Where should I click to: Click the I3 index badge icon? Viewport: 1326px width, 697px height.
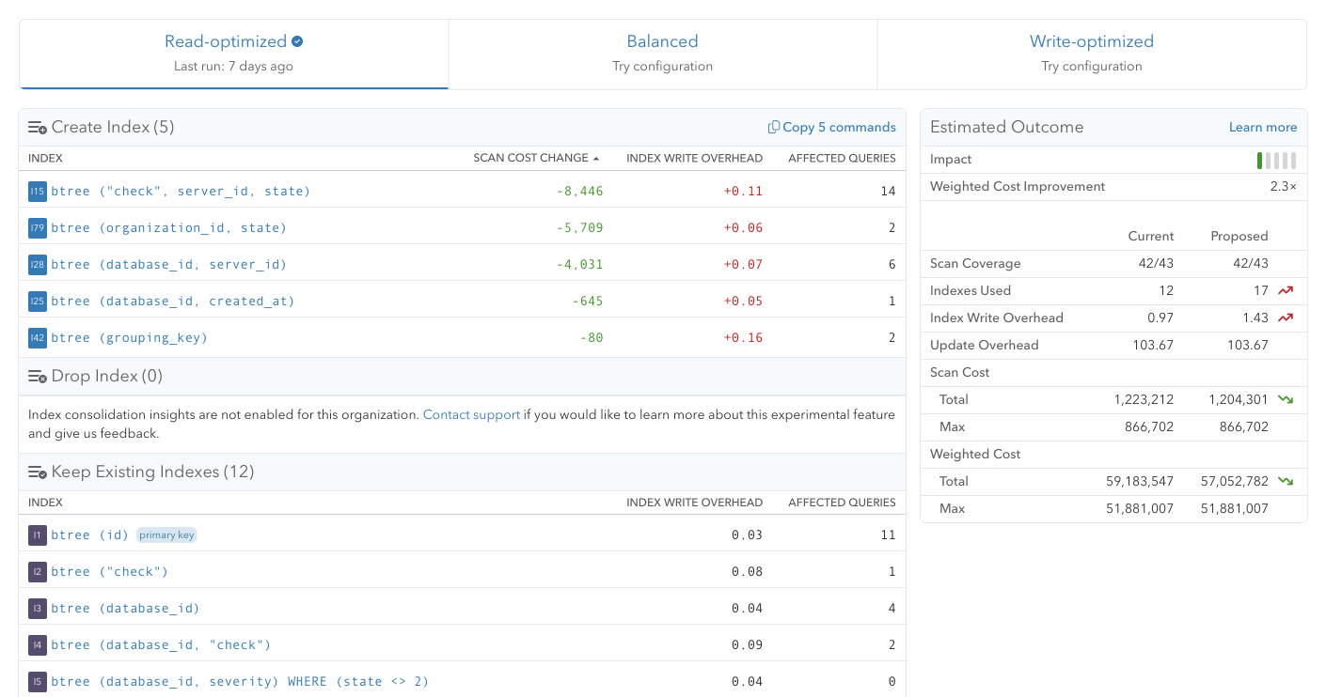[x=38, y=609]
